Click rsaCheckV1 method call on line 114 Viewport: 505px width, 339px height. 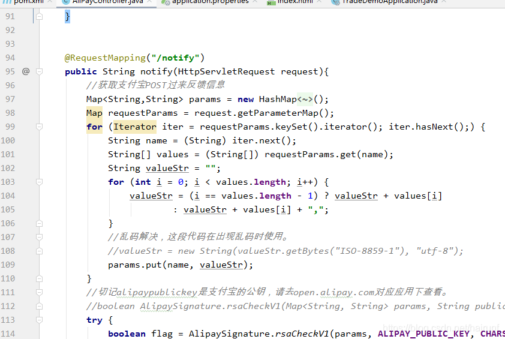coord(302,334)
